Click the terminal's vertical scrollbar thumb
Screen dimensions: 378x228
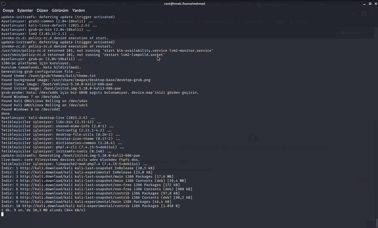coord(377,223)
